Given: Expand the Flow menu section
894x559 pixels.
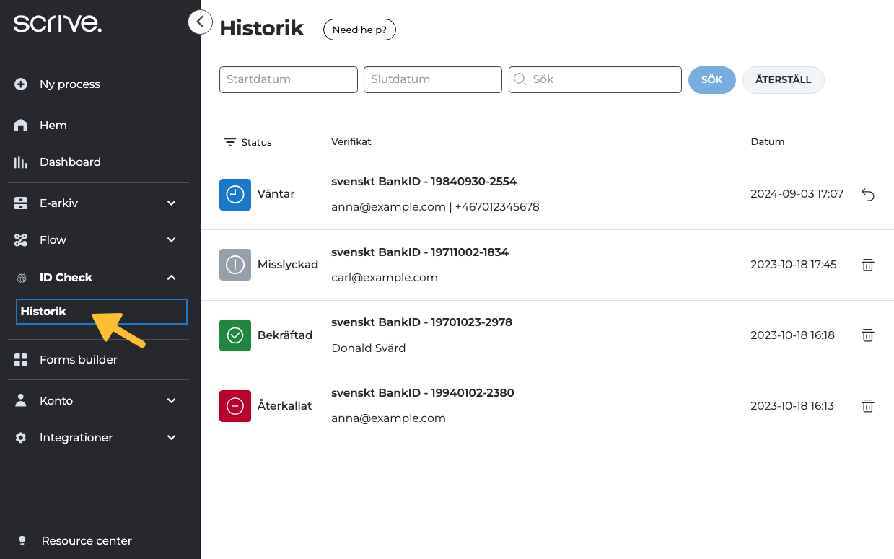Looking at the screenshot, I should pos(171,240).
